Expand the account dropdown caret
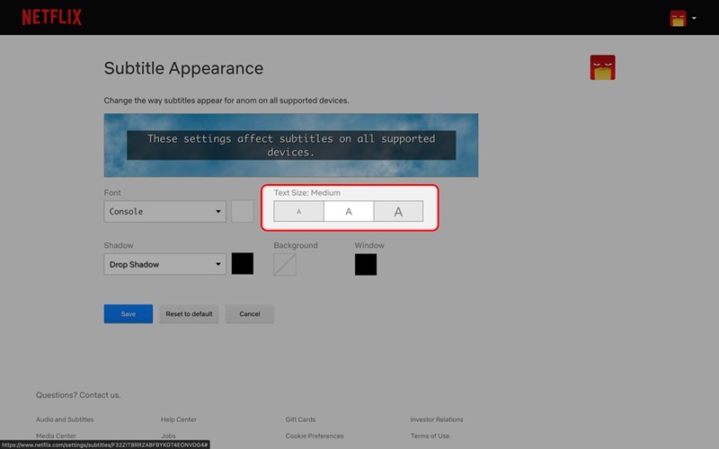Screen dimensions: 719x449 pos(695,18)
